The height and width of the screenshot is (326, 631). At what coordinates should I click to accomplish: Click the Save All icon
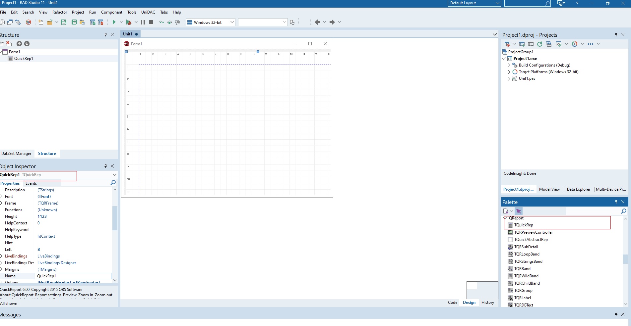click(74, 22)
